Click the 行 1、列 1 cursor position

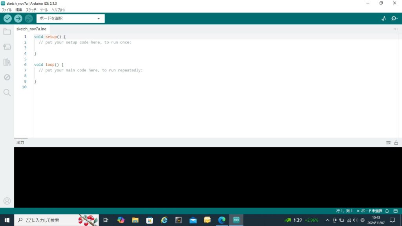tap(344, 211)
